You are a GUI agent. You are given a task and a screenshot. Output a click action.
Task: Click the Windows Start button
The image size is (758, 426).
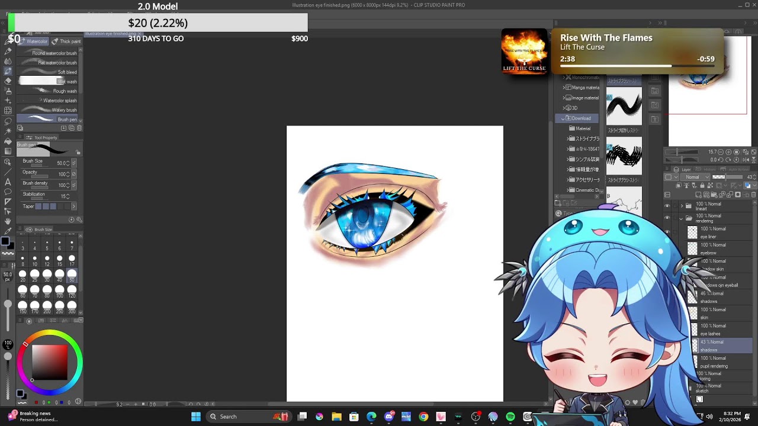[196, 417]
